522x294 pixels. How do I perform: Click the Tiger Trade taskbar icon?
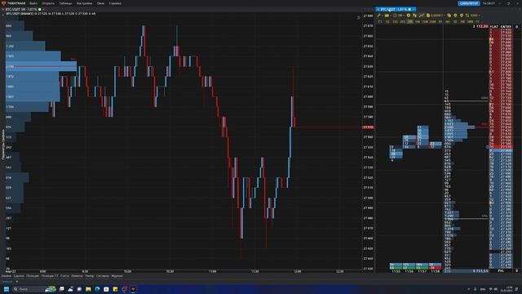(x=133, y=289)
